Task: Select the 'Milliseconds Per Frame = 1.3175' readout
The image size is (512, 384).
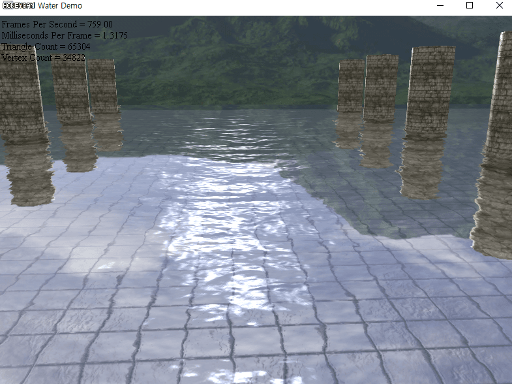Action: [65, 35]
